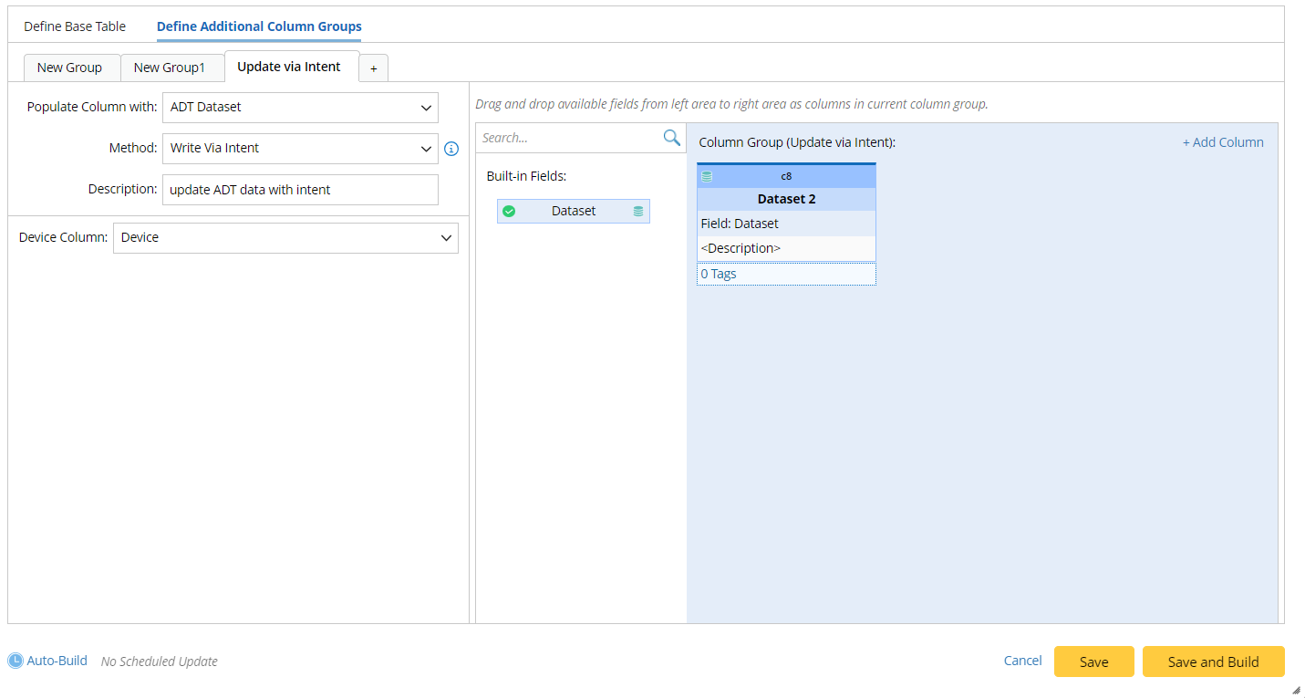
Task: Click the database icon in c8 column header
Action: coord(707,176)
